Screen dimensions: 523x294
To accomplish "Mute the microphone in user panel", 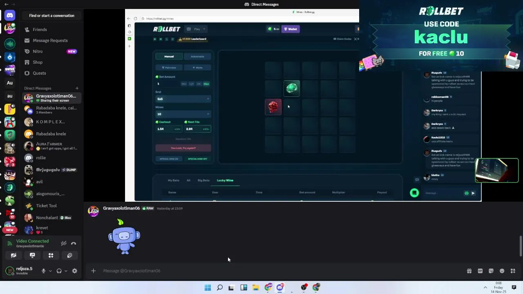I will click(43, 271).
